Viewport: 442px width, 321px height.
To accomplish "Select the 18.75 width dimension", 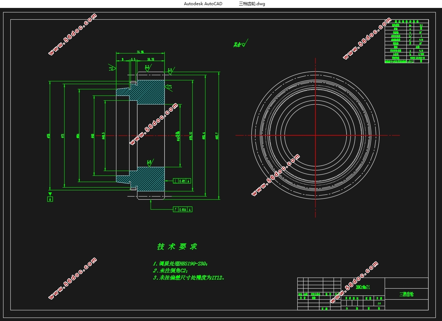I will (151, 59).
